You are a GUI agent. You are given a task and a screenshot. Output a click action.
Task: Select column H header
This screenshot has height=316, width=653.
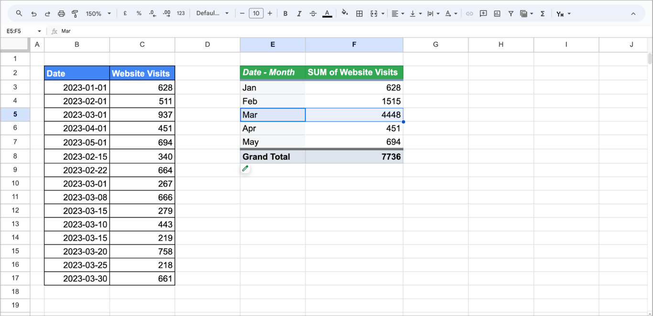pyautogui.click(x=501, y=44)
